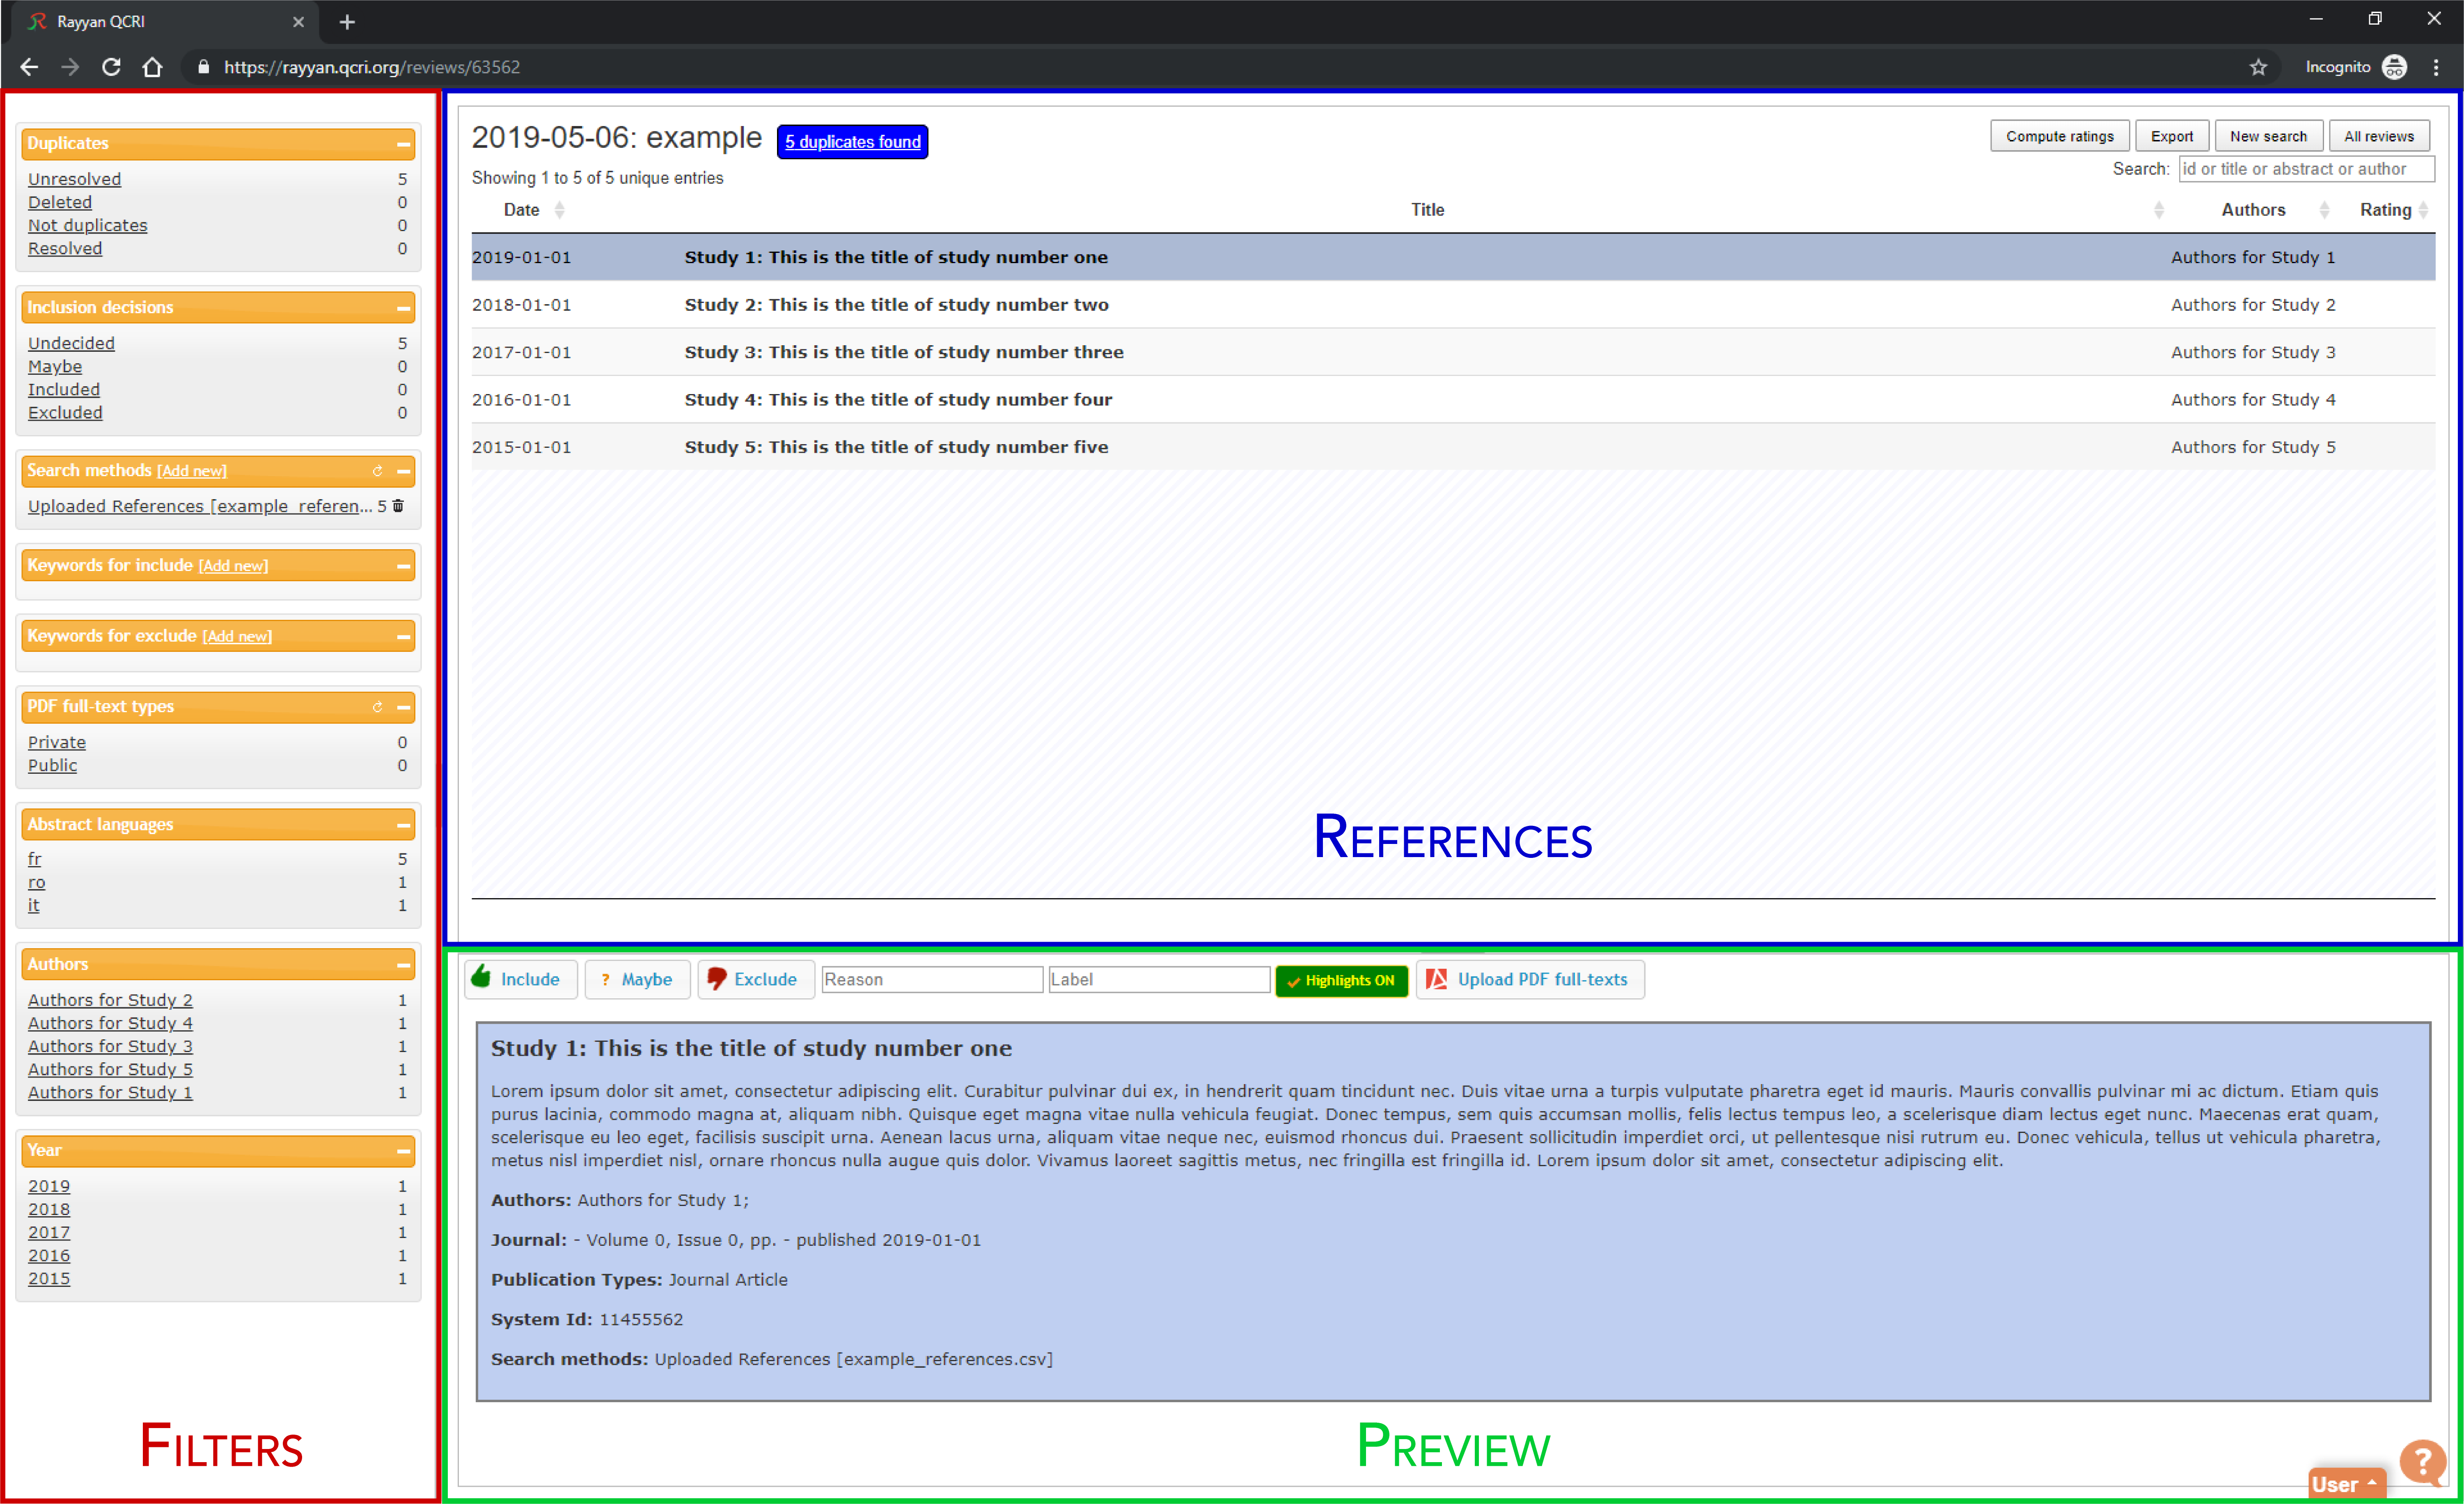Image resolution: width=2464 pixels, height=1504 pixels.
Task: Close the Rayyan QCRI tab
Action: click(298, 22)
